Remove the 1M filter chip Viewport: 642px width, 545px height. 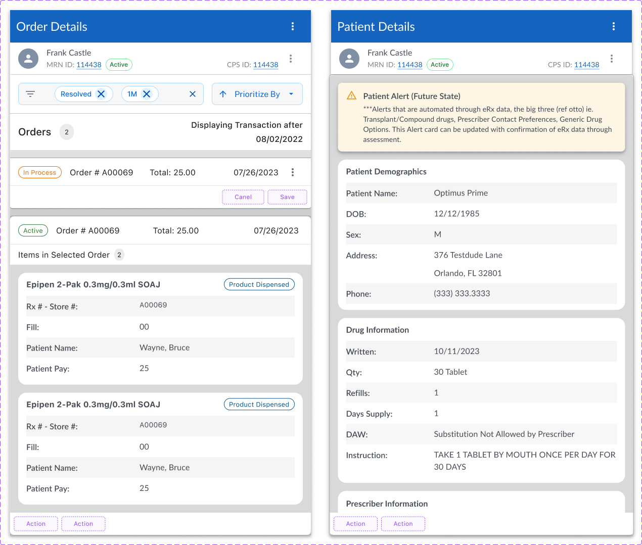[147, 94]
